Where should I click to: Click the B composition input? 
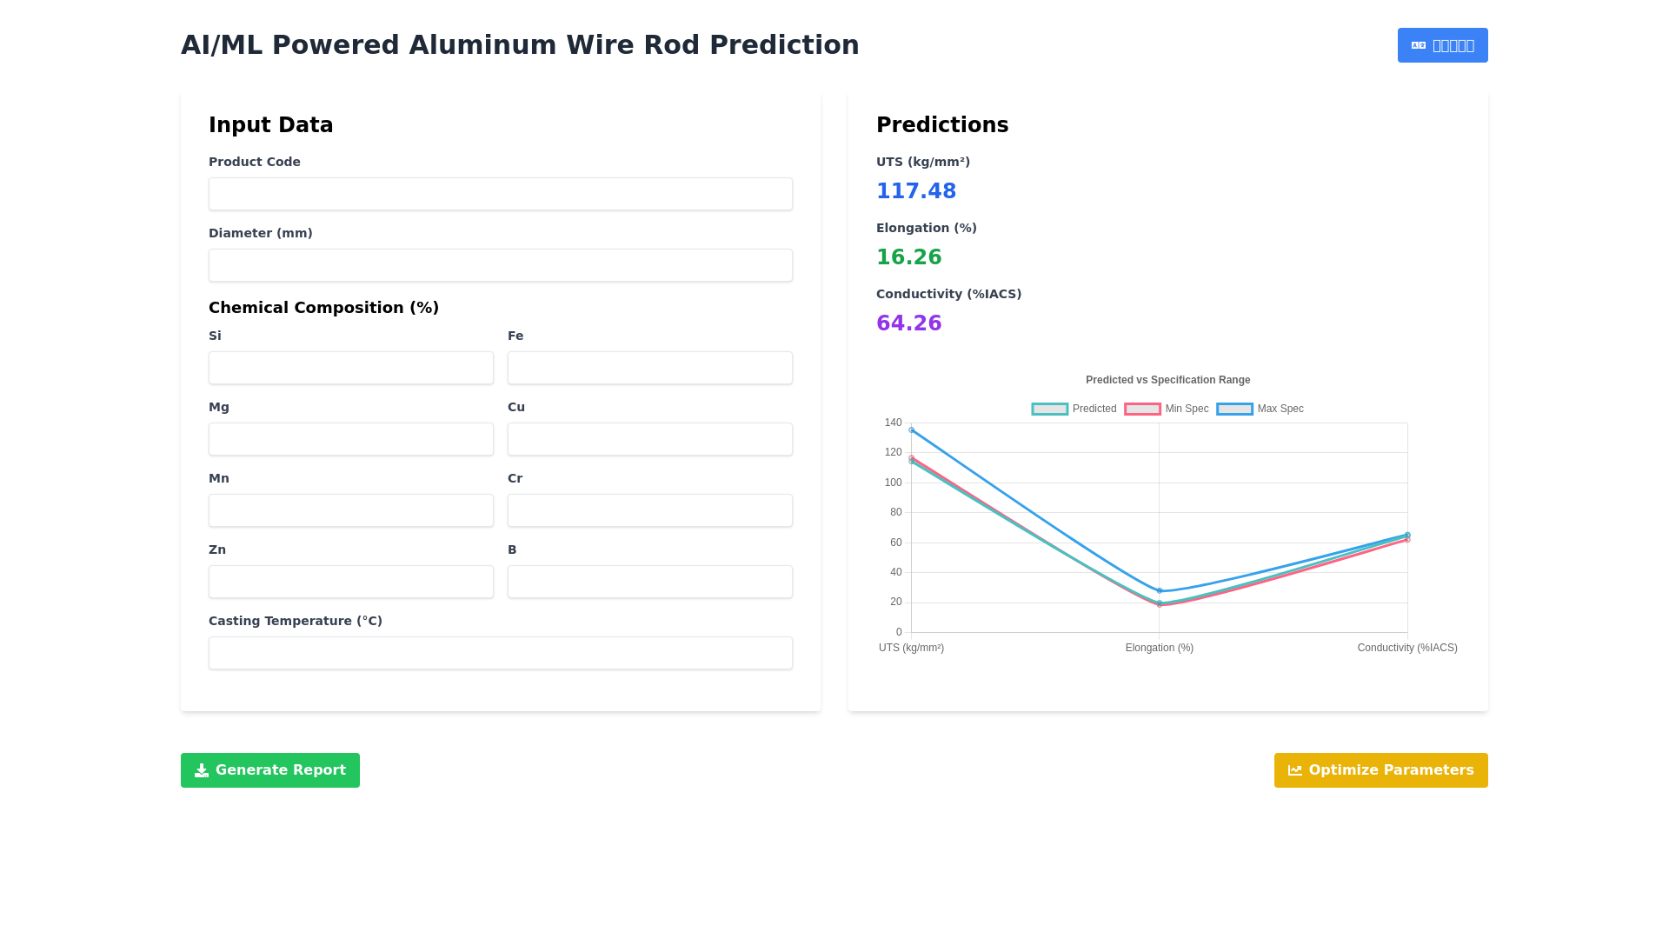(x=650, y=582)
